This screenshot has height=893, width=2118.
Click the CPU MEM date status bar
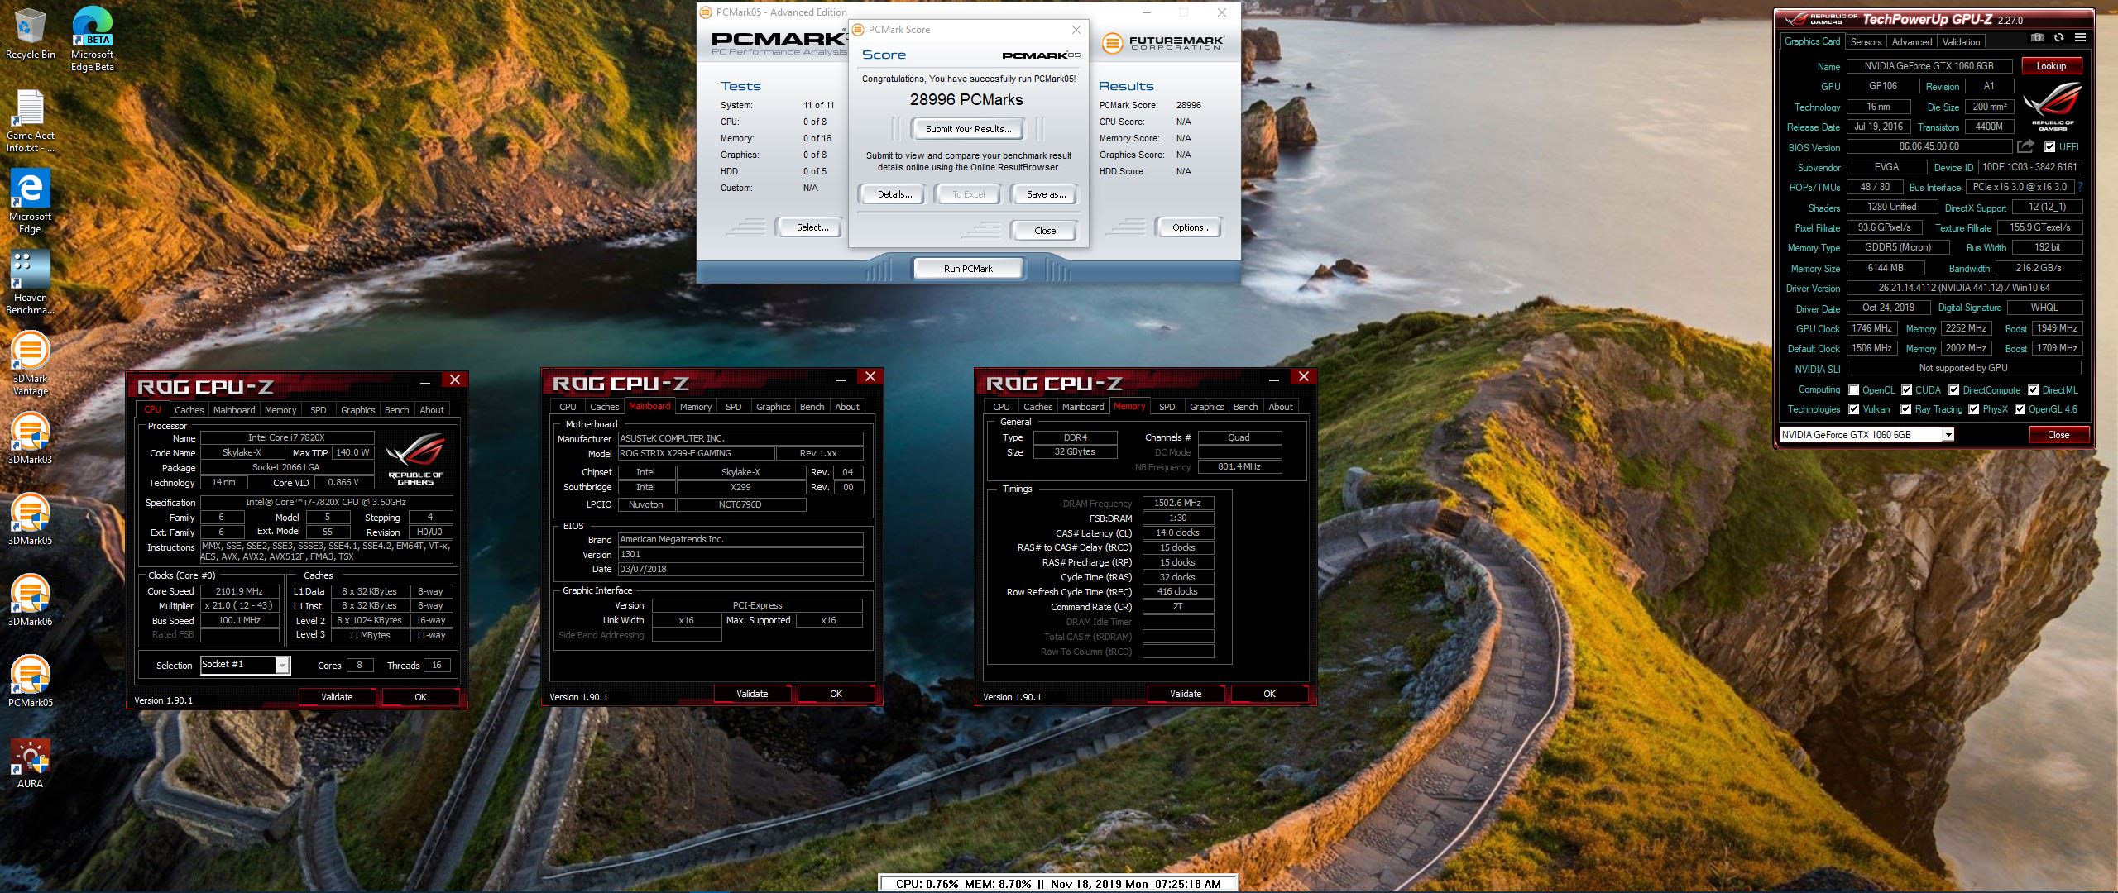click(1058, 884)
